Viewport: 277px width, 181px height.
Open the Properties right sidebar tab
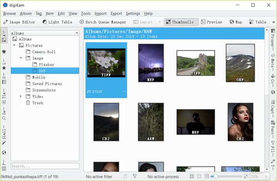(273, 40)
